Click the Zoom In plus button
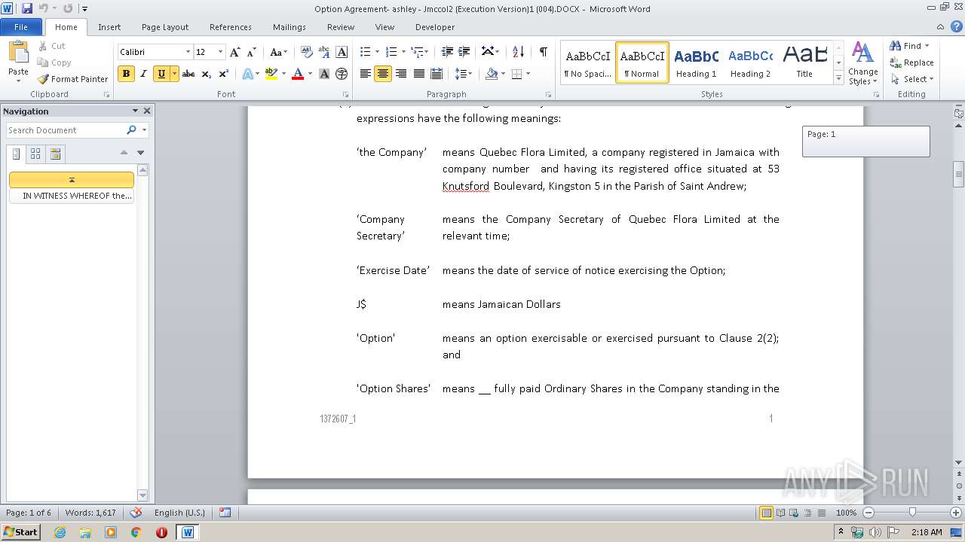The image size is (965, 542). pos(954,513)
